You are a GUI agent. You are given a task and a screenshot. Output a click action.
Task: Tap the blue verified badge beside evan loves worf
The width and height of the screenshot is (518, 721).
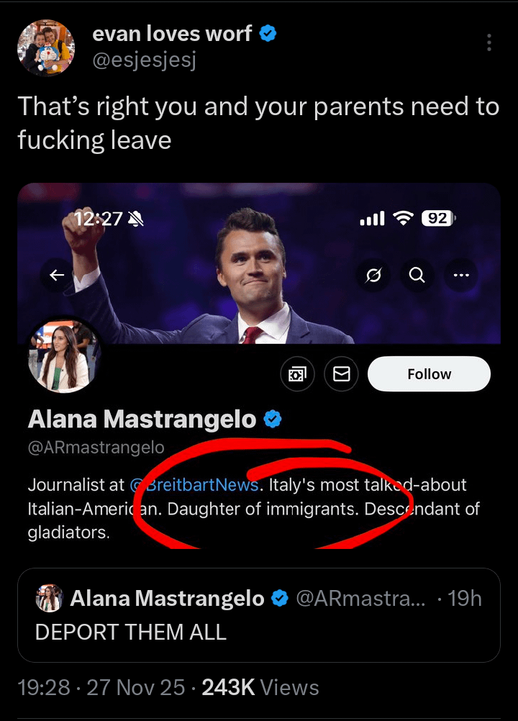(268, 33)
